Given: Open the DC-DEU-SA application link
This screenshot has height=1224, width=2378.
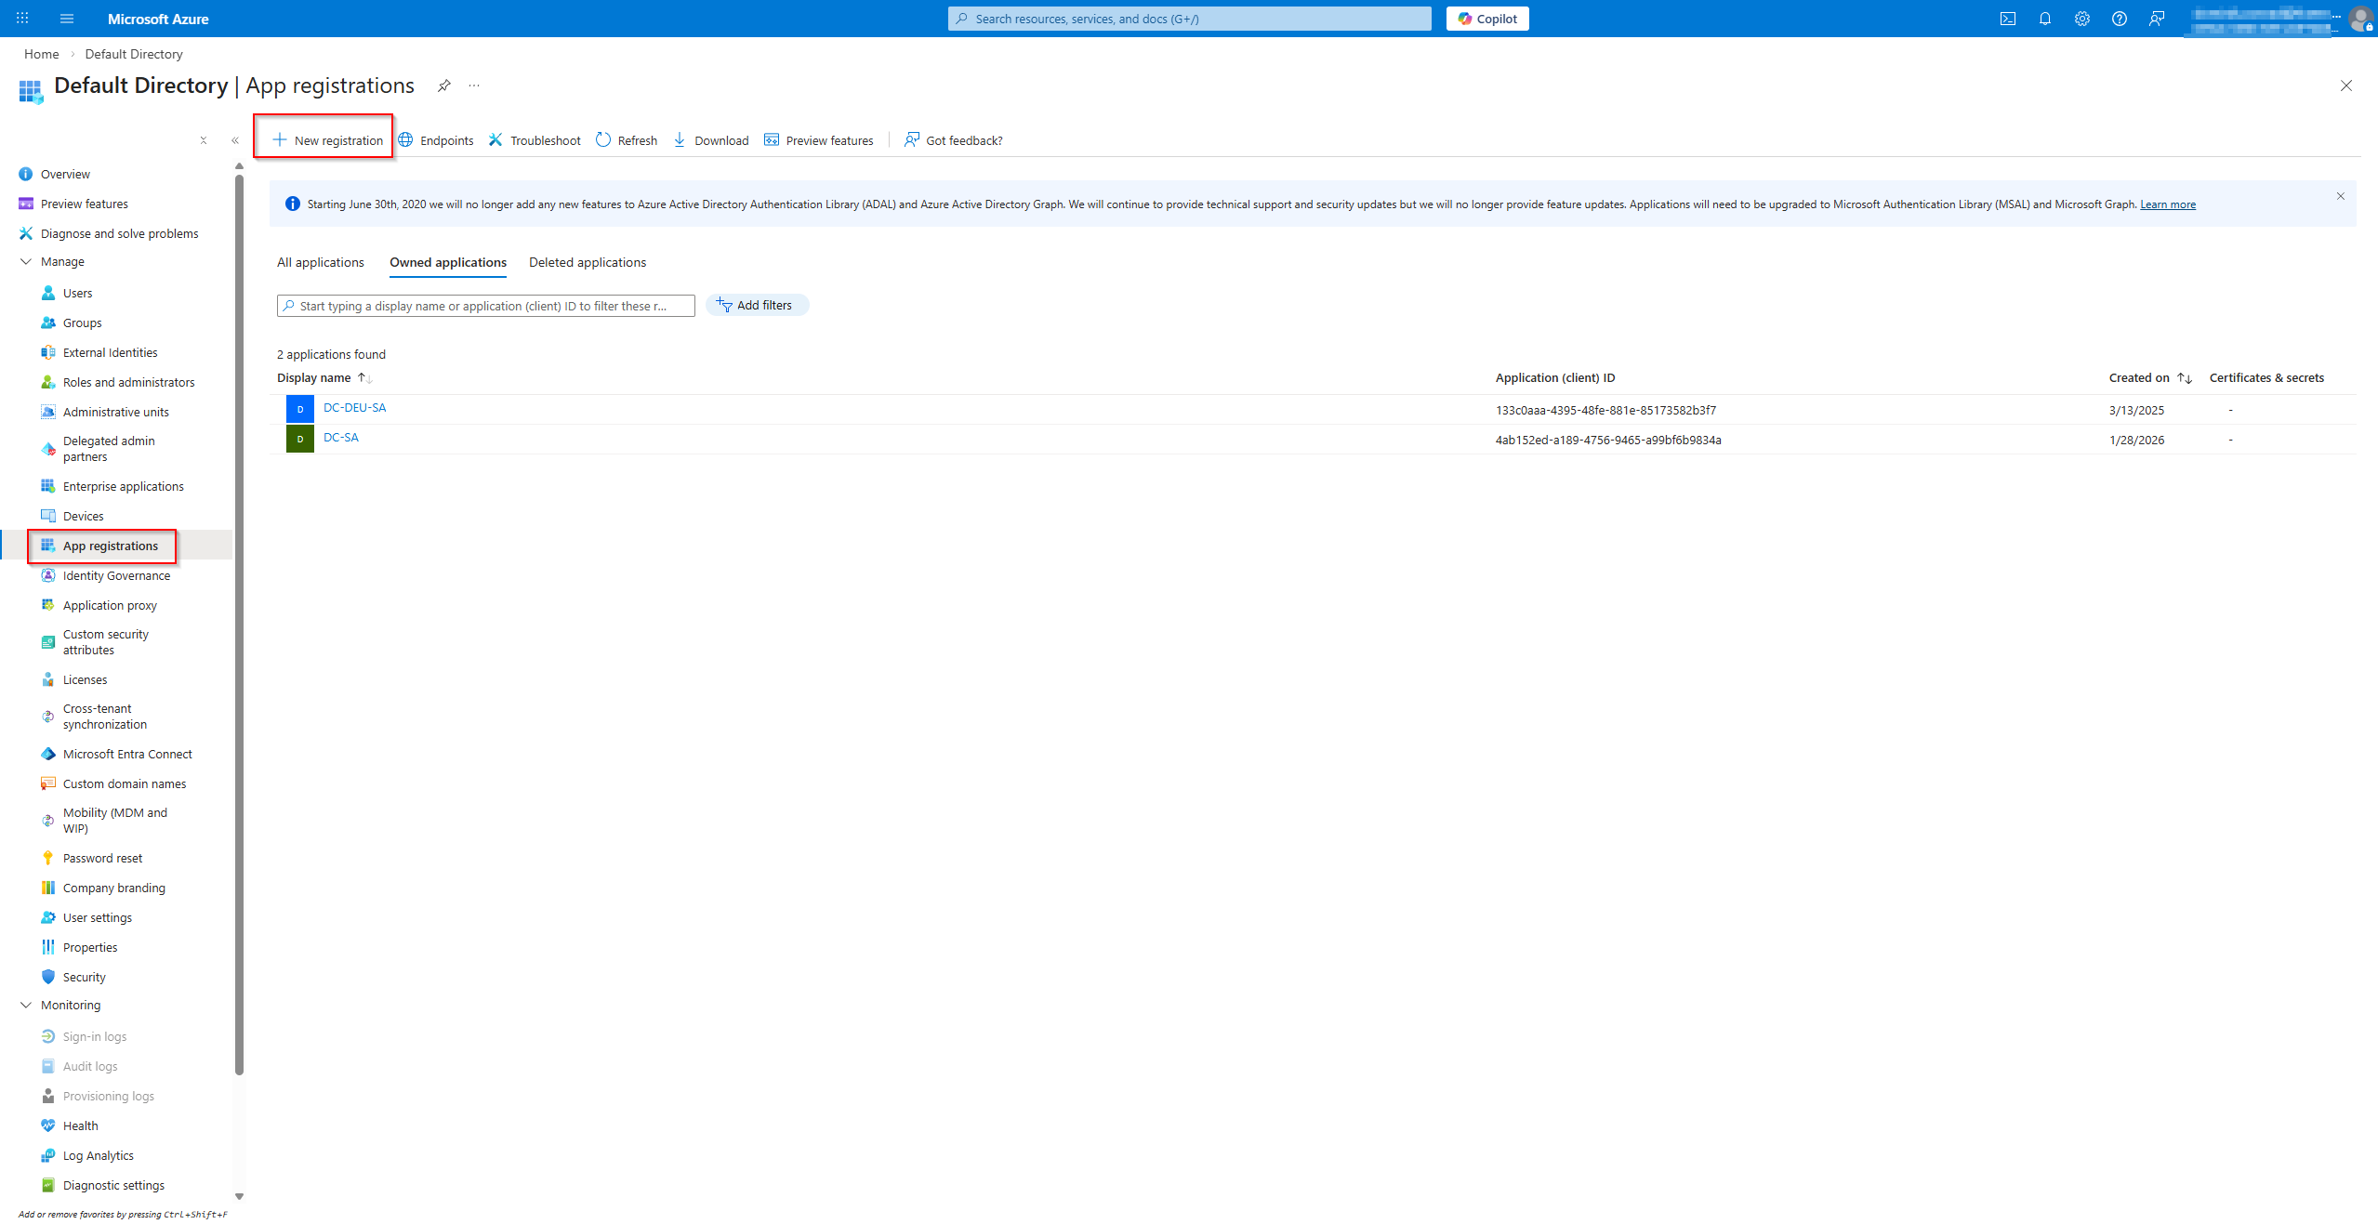Looking at the screenshot, I should (354, 408).
